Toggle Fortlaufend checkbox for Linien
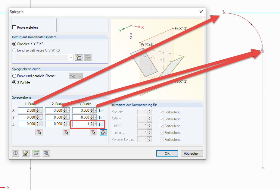This screenshot has width=280, height=190. tap(162, 126)
